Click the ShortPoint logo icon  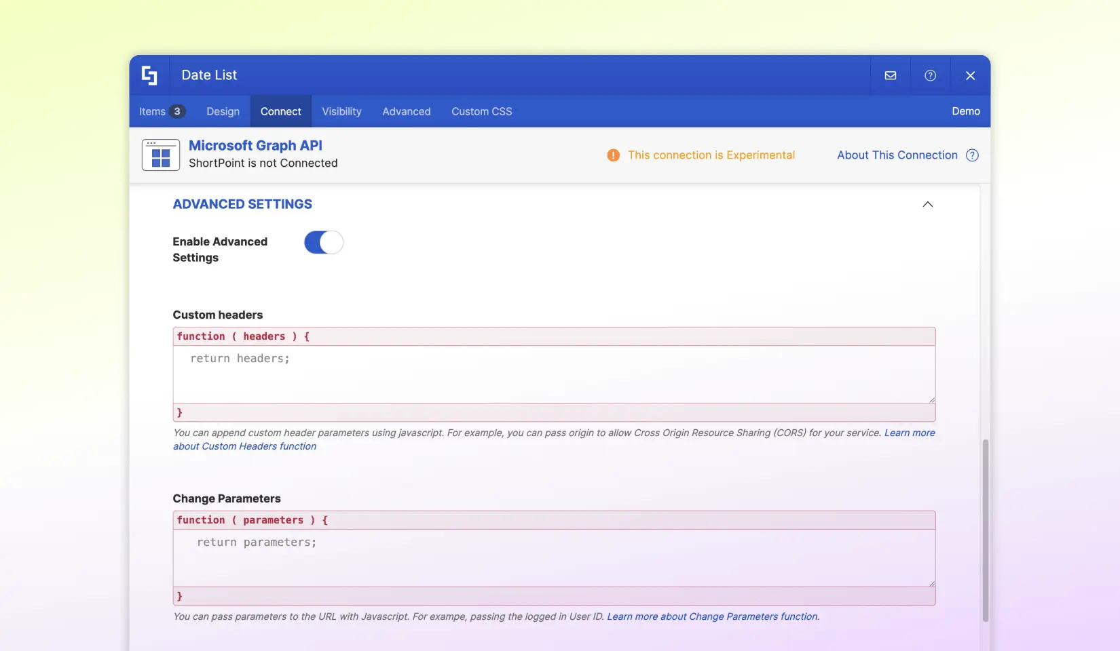point(149,75)
